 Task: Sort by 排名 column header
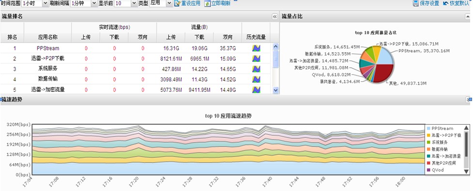[12, 37]
